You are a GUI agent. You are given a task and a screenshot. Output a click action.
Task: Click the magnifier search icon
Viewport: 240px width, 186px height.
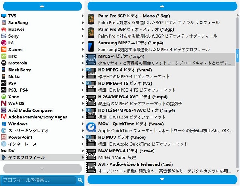click(80, 180)
